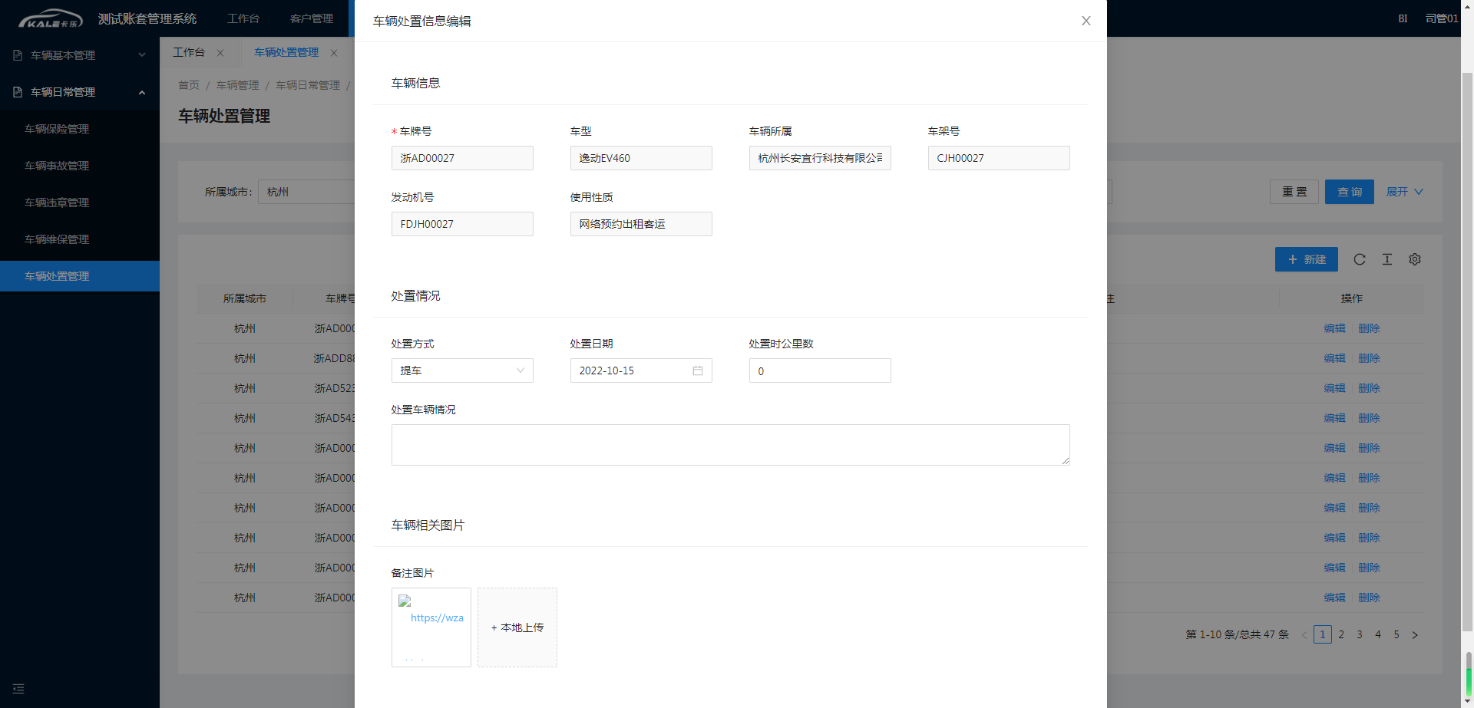Click the KALE logo in header
This screenshot has height=708, width=1474.
51,18
